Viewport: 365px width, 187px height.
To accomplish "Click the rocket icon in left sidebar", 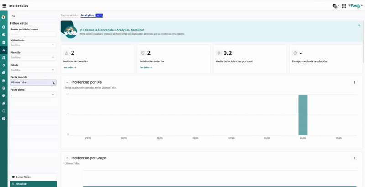I will point(4,103).
